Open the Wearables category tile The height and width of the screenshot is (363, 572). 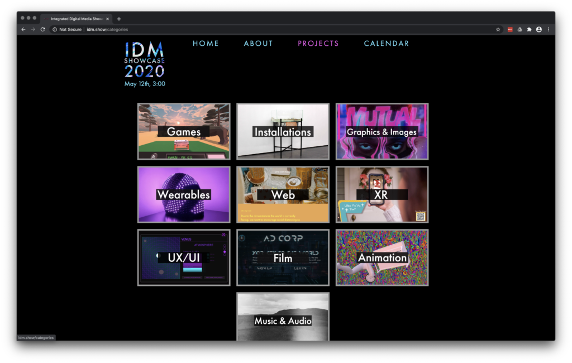click(x=184, y=194)
